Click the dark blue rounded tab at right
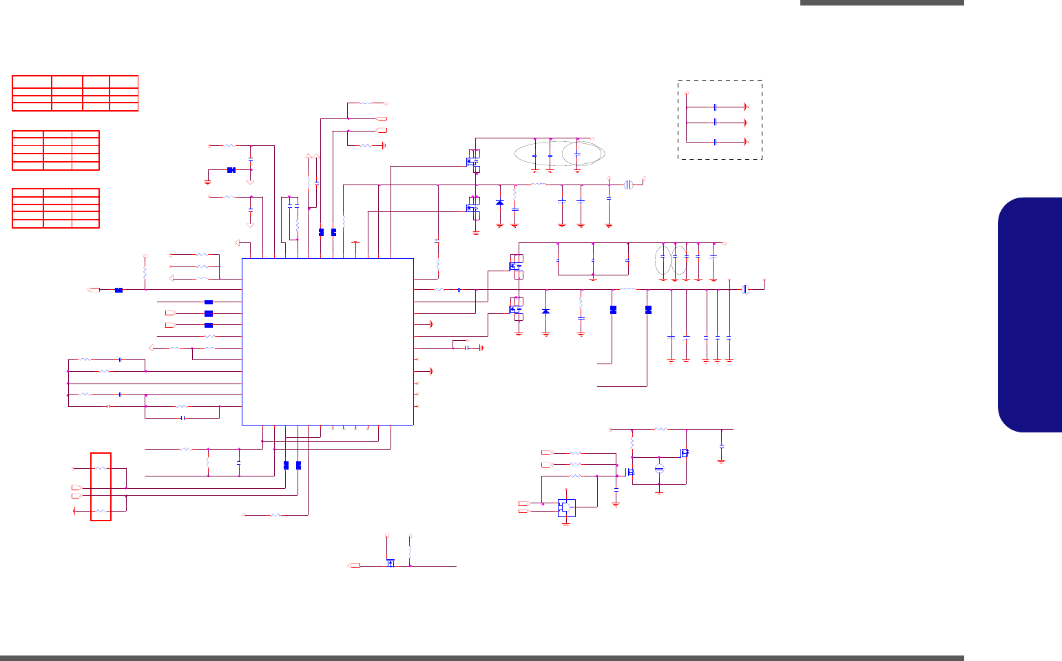Screen dimensions: 1062x661 point(1030,315)
